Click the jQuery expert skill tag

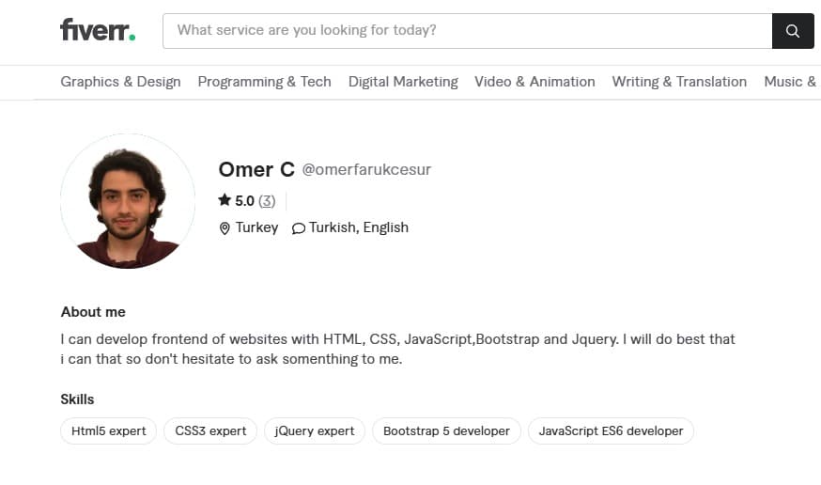click(x=315, y=431)
